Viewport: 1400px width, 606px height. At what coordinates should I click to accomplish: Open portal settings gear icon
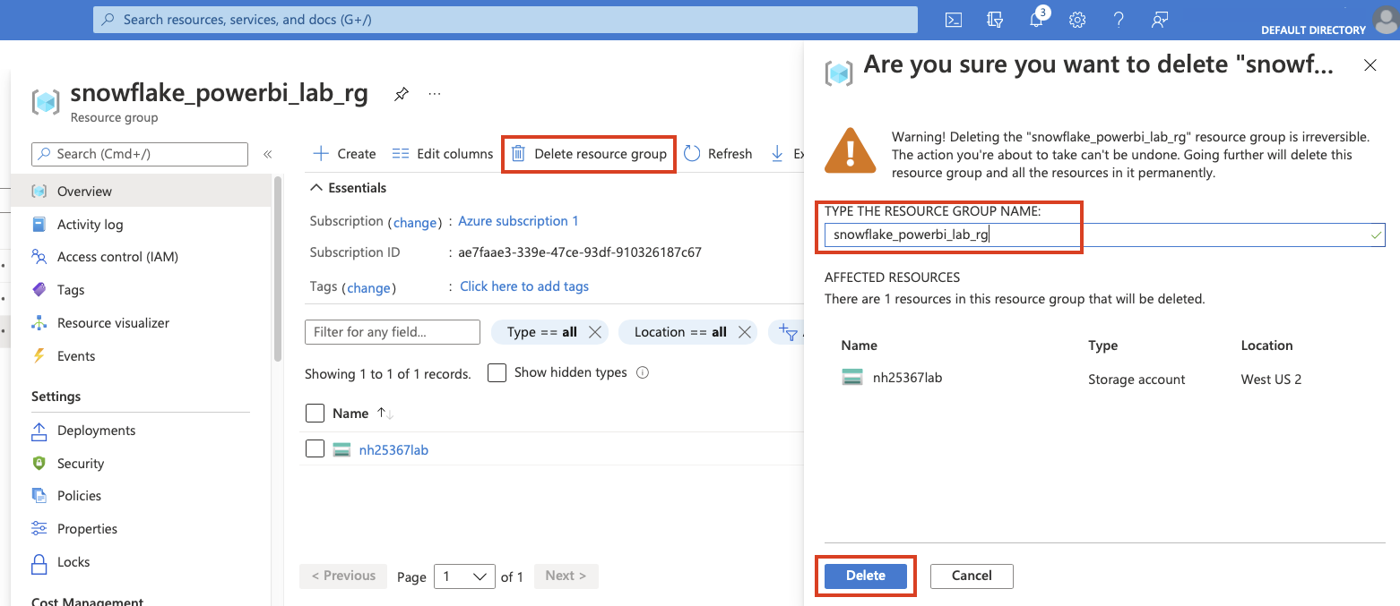(1077, 20)
